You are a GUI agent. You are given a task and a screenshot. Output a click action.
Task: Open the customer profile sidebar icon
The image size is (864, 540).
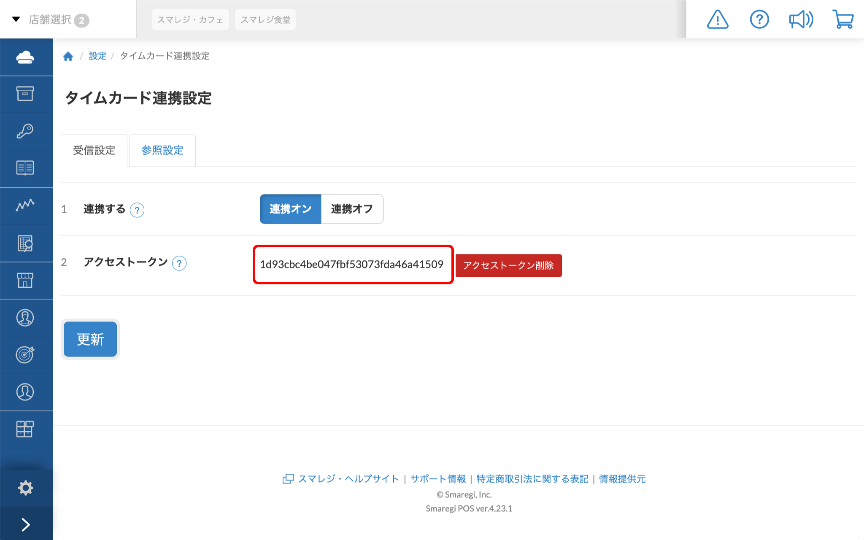[25, 318]
